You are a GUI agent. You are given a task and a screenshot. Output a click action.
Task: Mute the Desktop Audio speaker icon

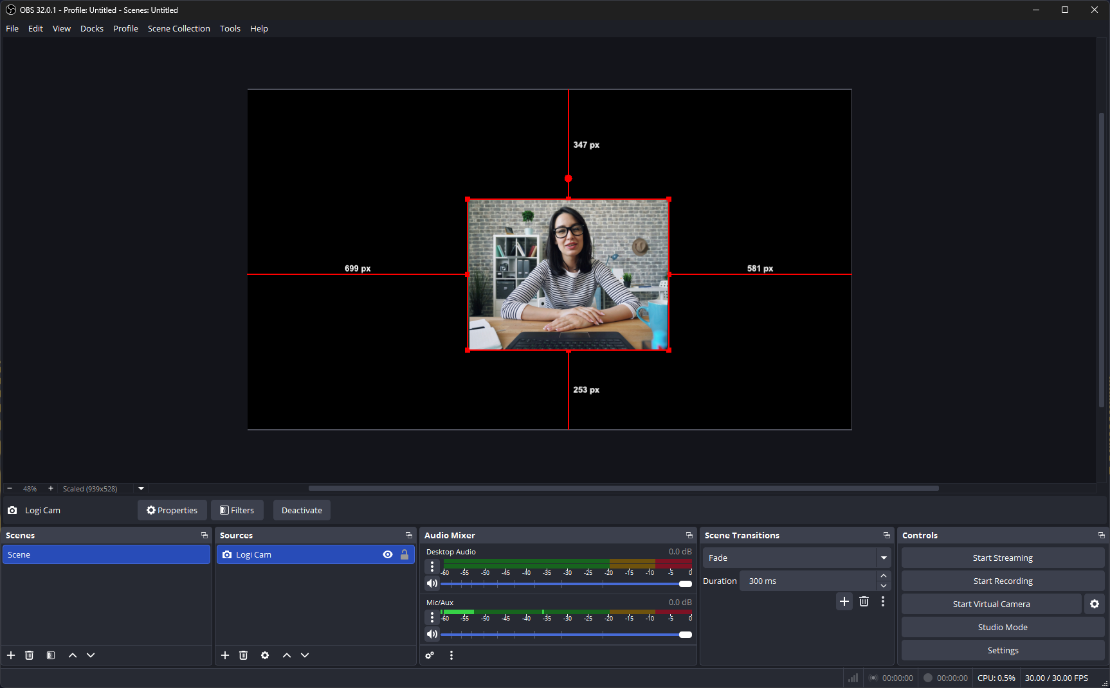432,583
